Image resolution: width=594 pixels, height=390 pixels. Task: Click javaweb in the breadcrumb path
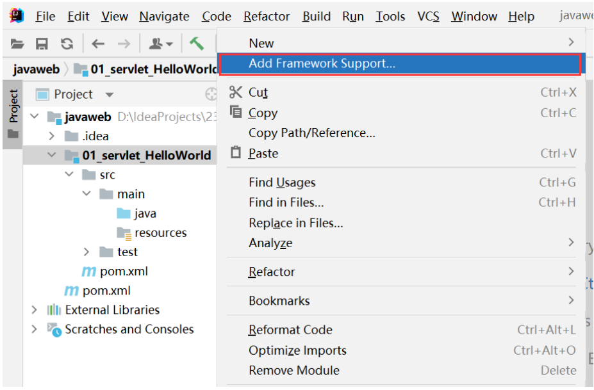[x=37, y=69]
